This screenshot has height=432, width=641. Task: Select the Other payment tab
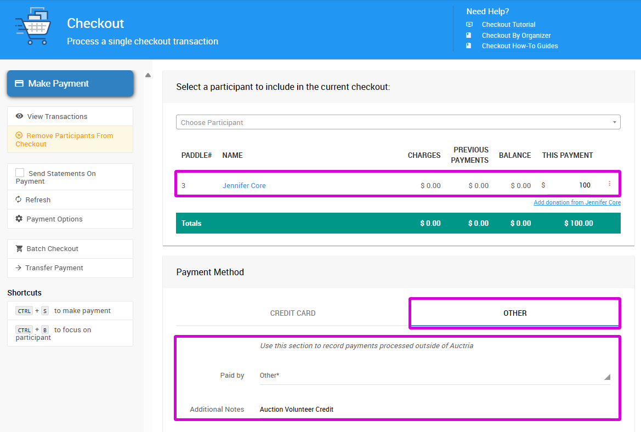coord(514,313)
